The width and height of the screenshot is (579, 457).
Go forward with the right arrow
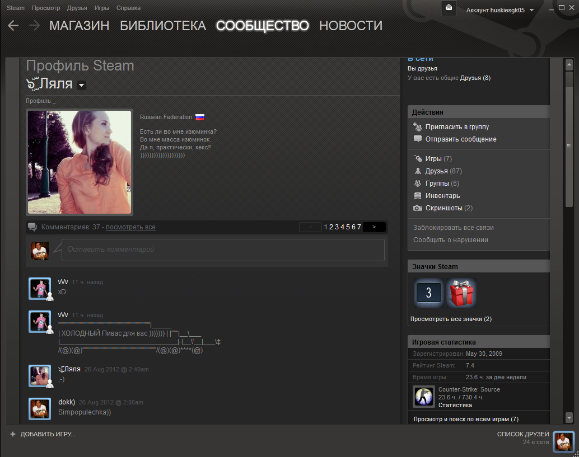tap(34, 25)
